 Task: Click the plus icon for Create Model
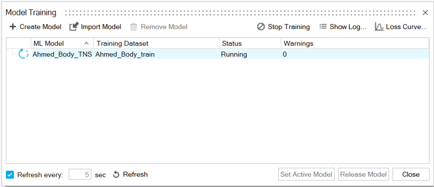point(13,27)
